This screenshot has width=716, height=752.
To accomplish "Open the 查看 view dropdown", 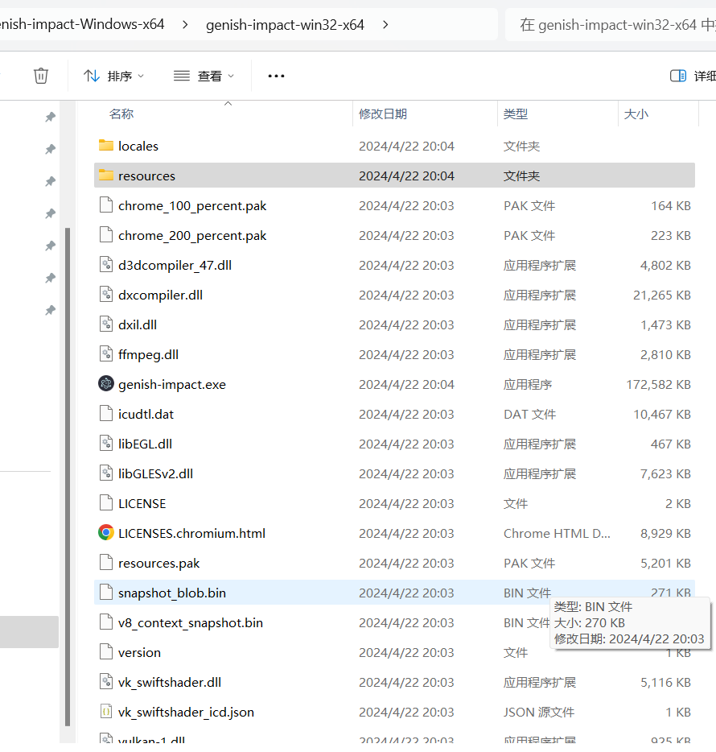I will tap(204, 76).
